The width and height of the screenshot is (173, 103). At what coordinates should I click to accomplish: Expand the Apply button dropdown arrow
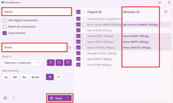tap(68, 98)
